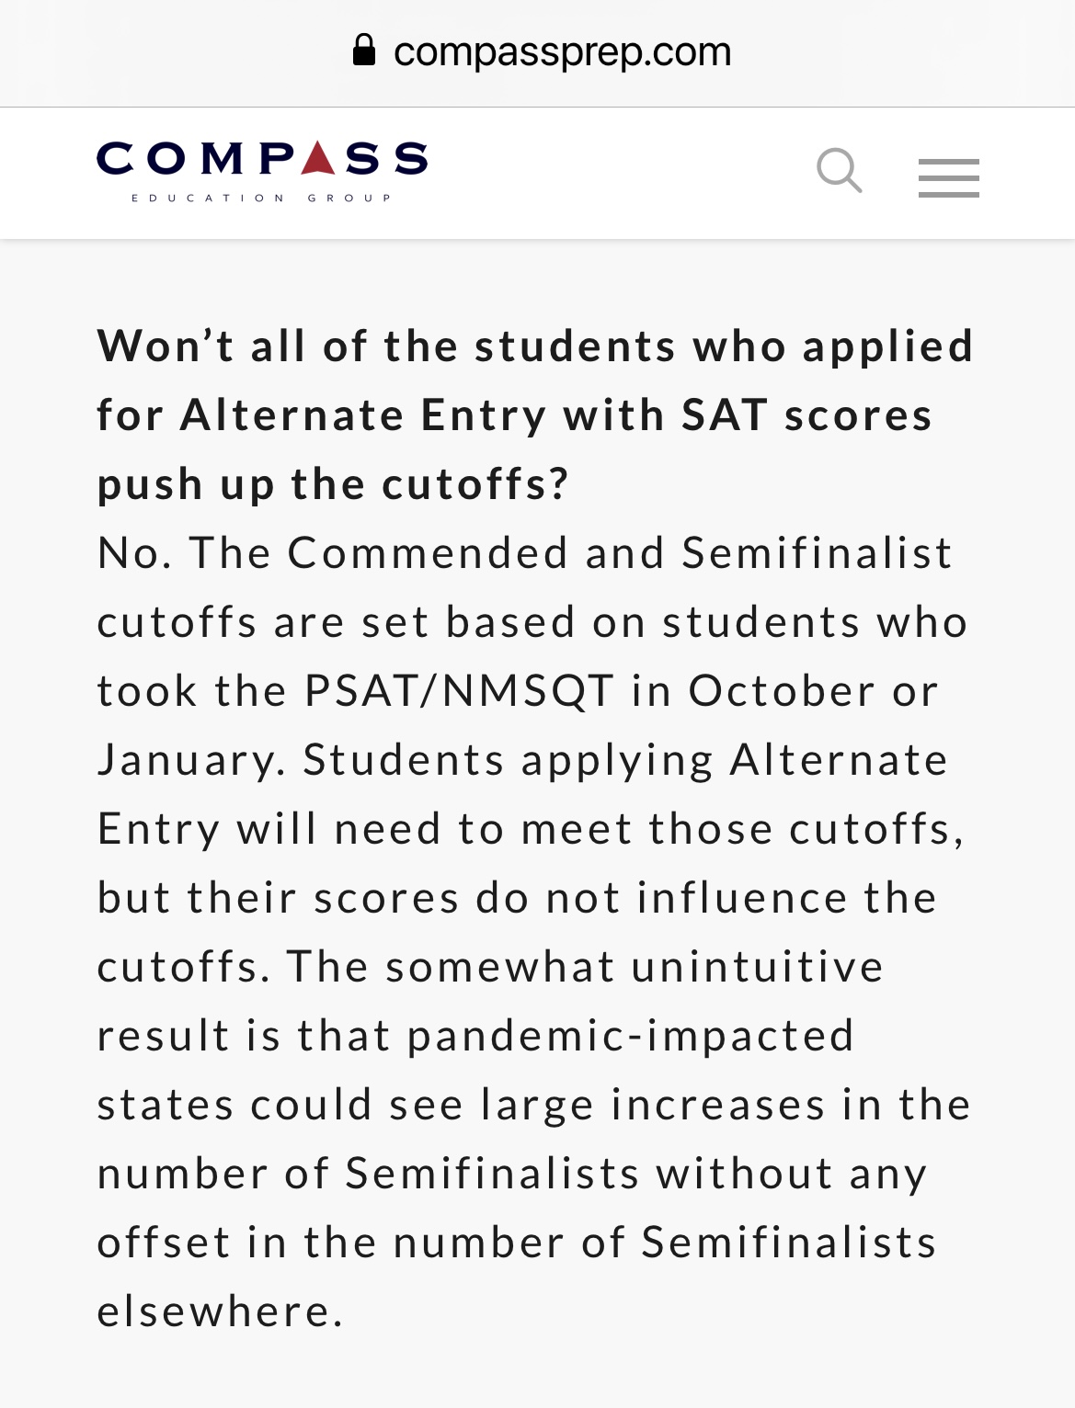Open the hamburger navigation menu
The height and width of the screenshot is (1408, 1075).
[948, 177]
